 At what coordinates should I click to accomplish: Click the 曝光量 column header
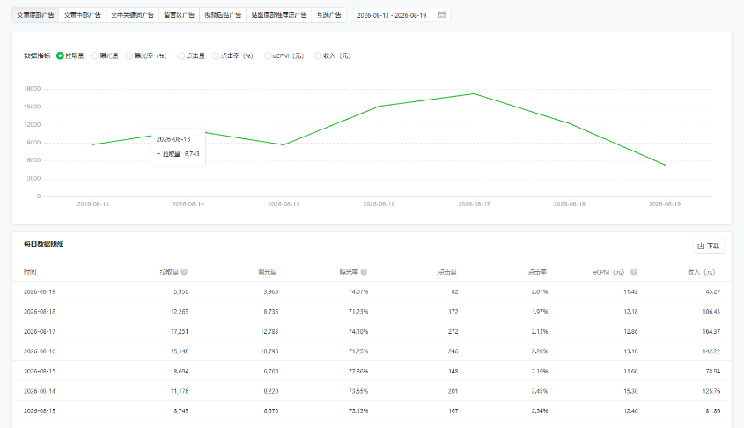click(x=268, y=272)
